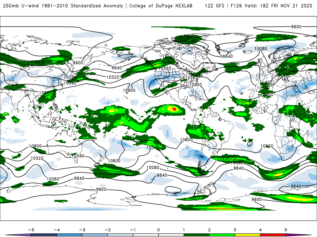Click the colorbar tick label '0'

158,230
